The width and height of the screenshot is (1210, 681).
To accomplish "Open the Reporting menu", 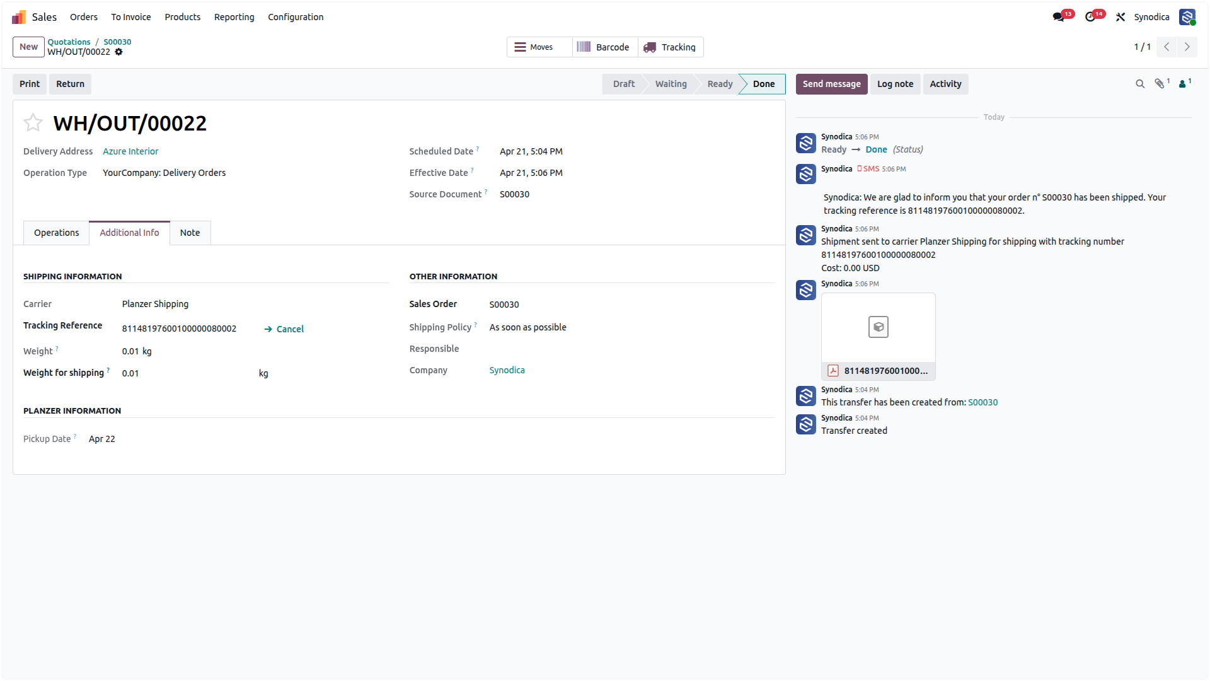I will click(x=234, y=17).
